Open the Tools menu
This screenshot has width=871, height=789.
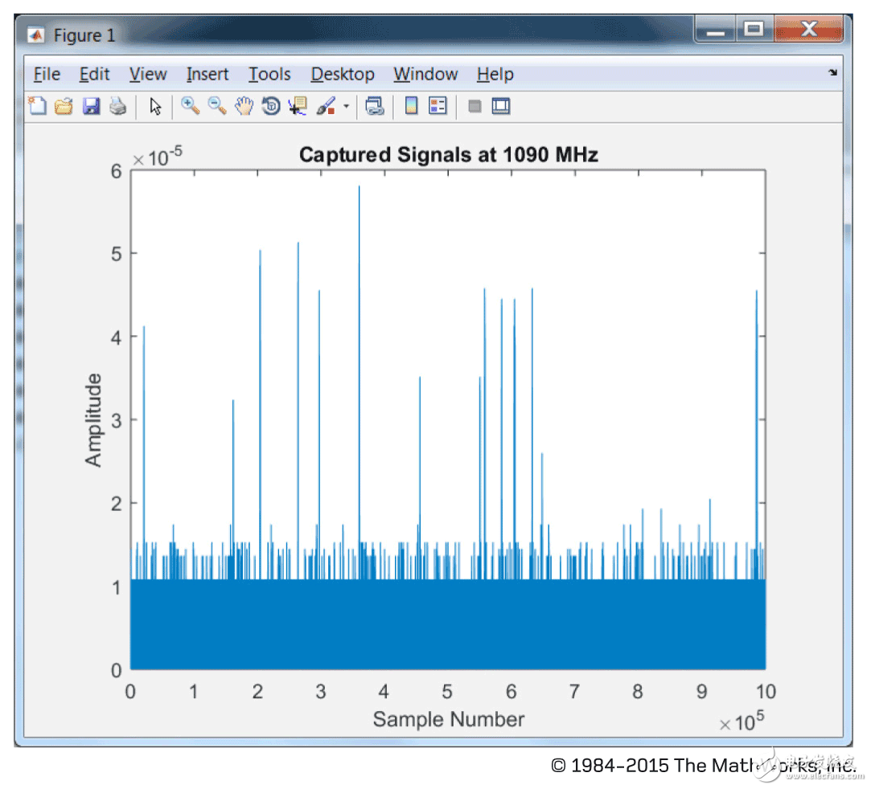[269, 74]
